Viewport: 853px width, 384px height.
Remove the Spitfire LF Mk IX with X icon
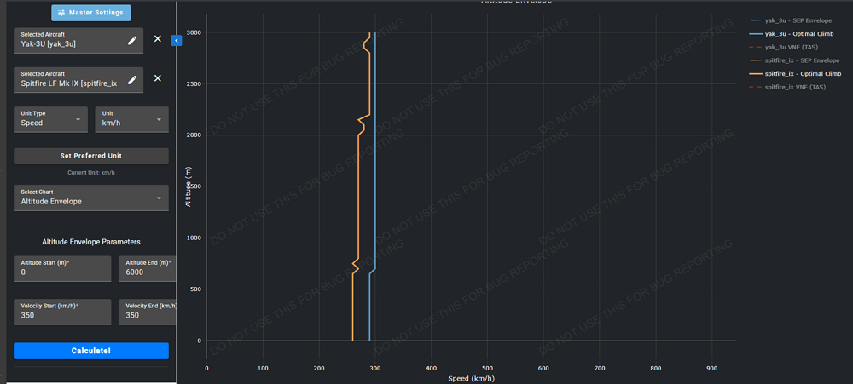click(157, 78)
